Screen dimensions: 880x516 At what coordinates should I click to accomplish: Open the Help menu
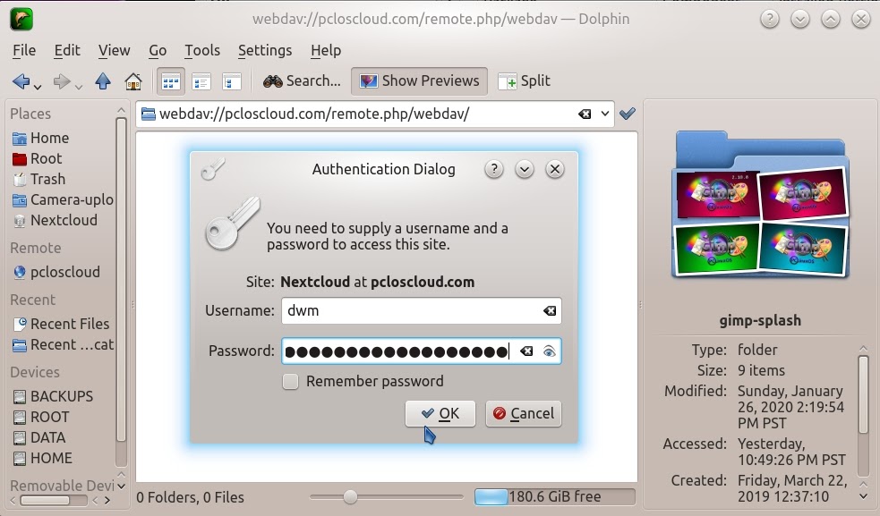(x=326, y=50)
